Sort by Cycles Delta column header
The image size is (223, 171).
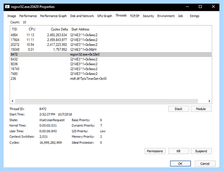pos(59,29)
